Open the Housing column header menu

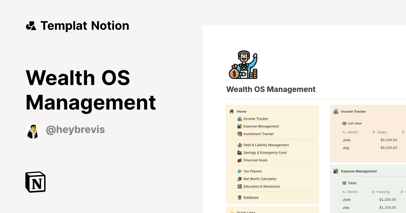(x=383, y=192)
